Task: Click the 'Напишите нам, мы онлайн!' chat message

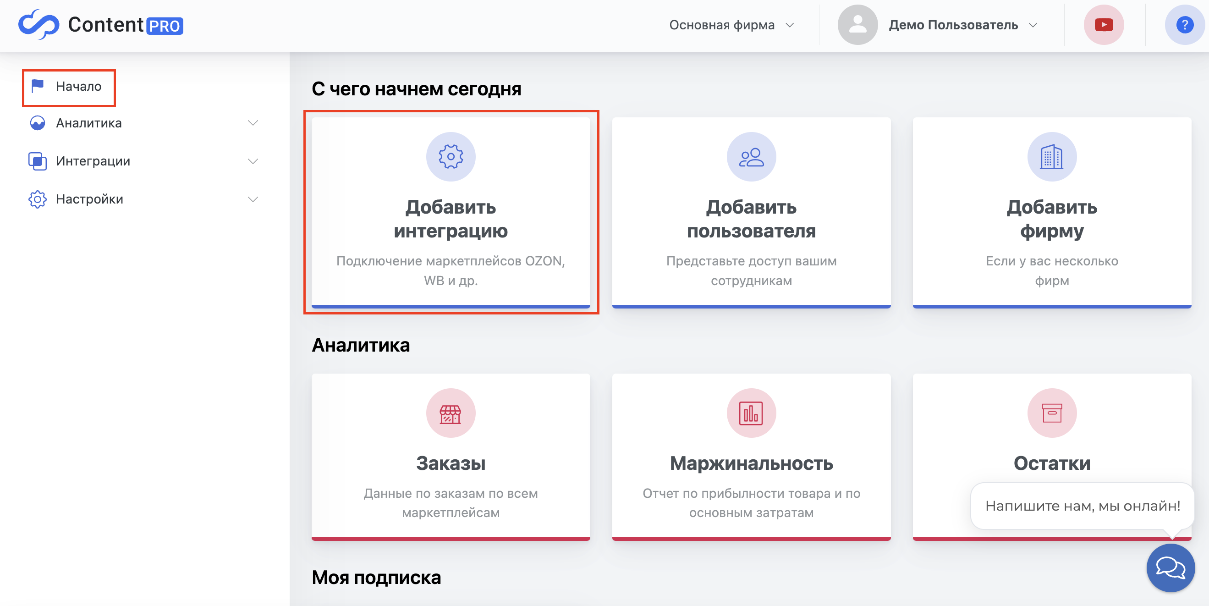Action: pyautogui.click(x=1083, y=506)
